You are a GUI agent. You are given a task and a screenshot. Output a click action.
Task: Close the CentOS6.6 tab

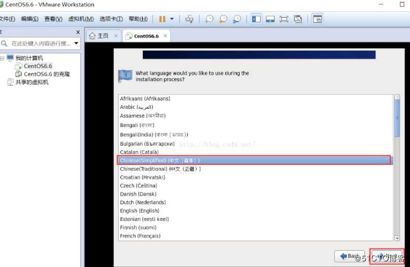(x=165, y=36)
